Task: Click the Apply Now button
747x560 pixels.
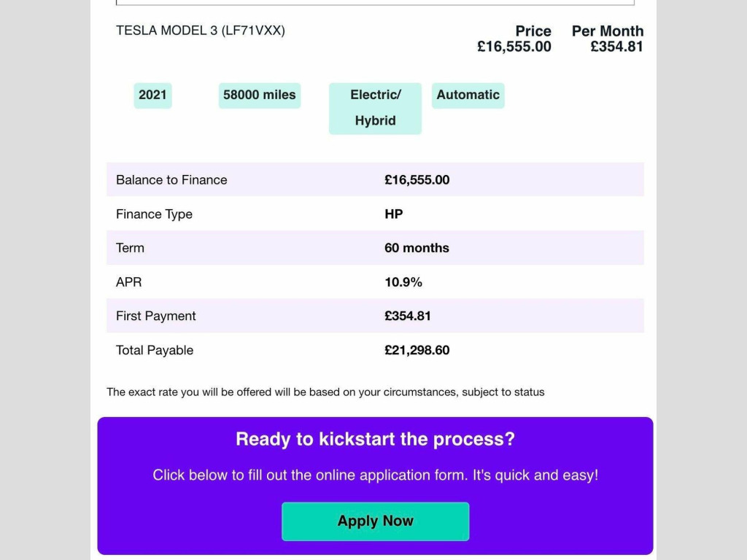Action: click(x=375, y=521)
